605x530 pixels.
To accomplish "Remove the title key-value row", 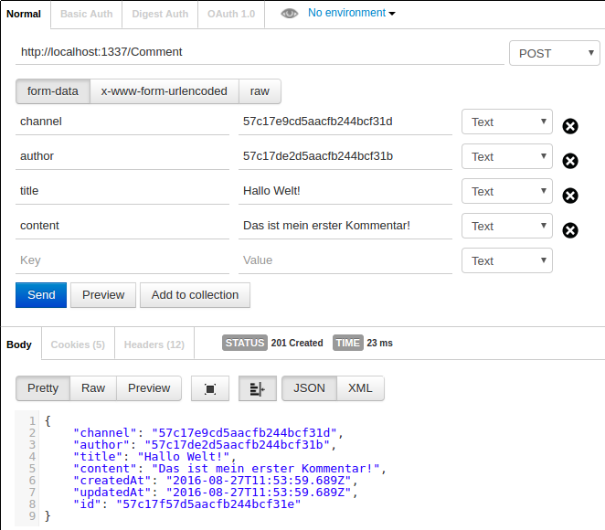I will (x=570, y=196).
